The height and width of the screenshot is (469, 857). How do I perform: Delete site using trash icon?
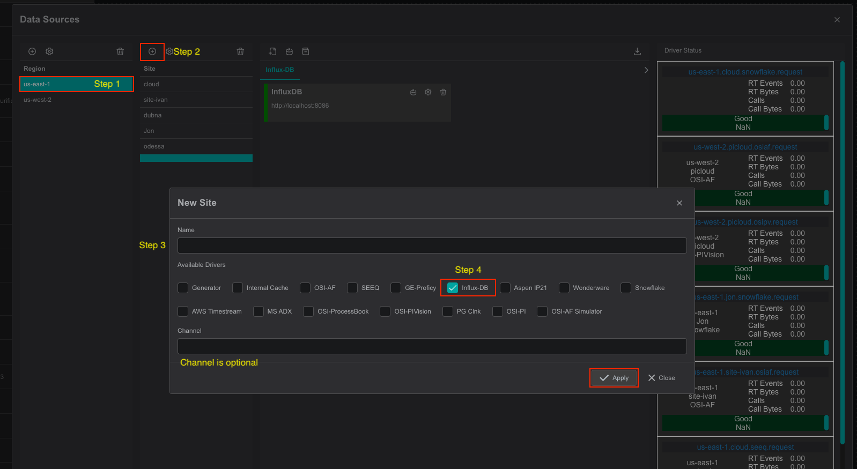(240, 51)
